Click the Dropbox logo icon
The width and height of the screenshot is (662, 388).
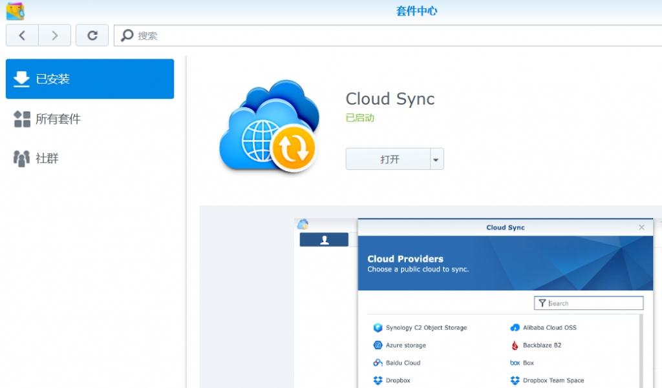(378, 380)
